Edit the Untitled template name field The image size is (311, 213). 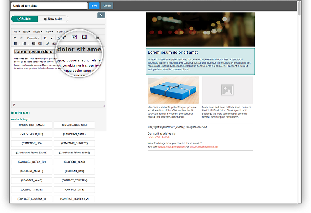[49, 6]
